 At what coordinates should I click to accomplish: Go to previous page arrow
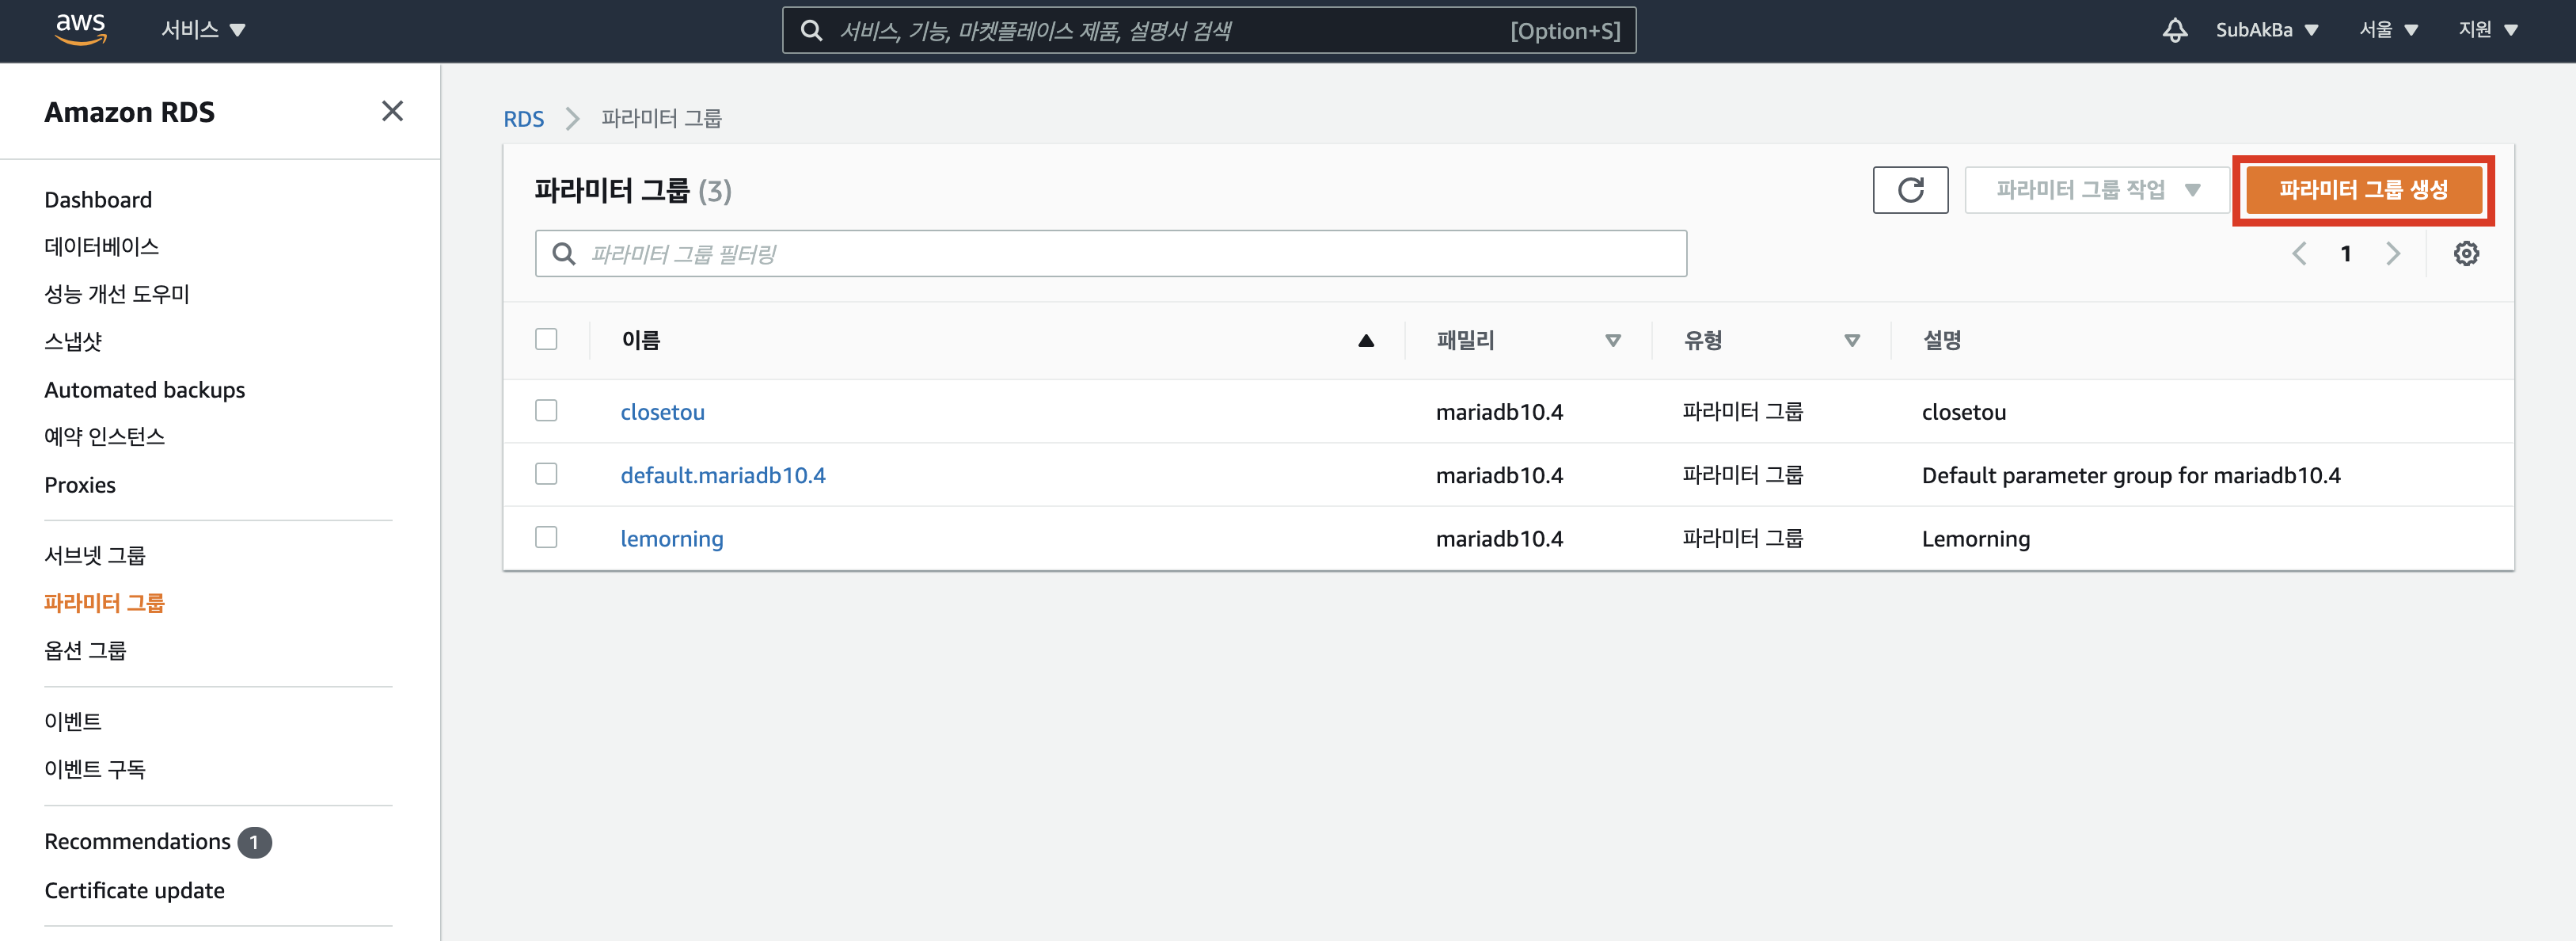point(2299,254)
